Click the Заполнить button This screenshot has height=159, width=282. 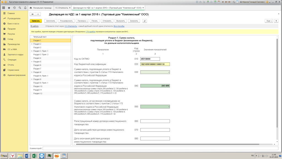[x=51, y=21]
